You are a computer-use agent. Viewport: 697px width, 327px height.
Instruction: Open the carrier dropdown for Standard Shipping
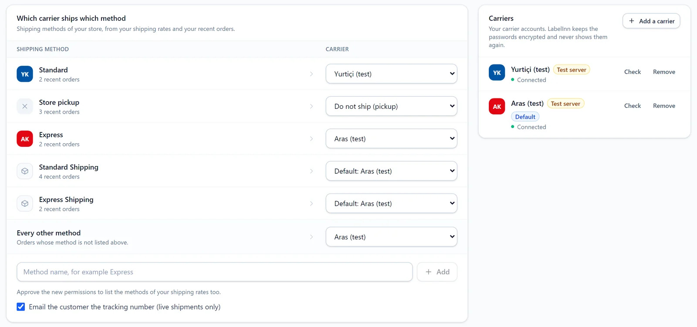pos(391,171)
